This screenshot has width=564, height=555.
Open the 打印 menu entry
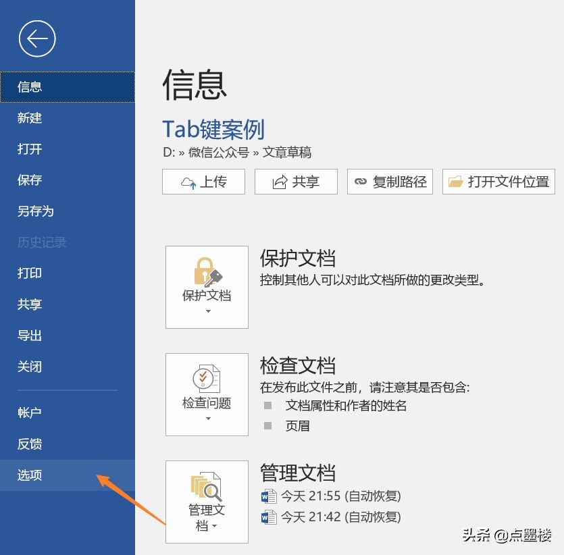(29, 273)
